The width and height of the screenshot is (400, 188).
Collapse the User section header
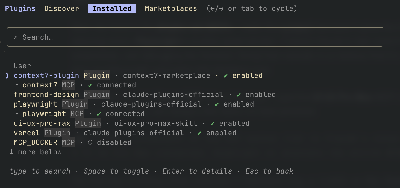(22, 66)
